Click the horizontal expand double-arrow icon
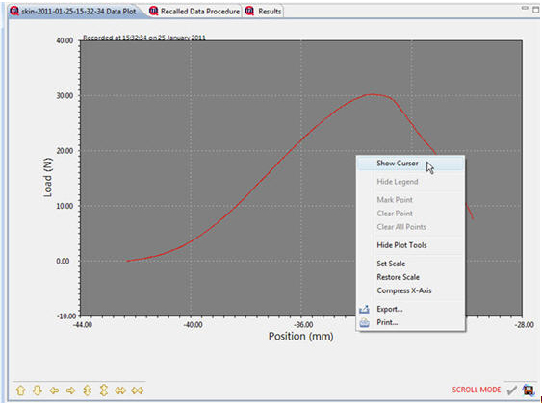This screenshot has height=403, width=542. click(x=120, y=390)
